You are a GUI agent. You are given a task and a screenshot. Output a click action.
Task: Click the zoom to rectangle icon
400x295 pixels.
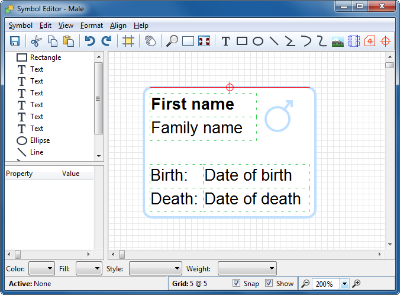(188, 41)
